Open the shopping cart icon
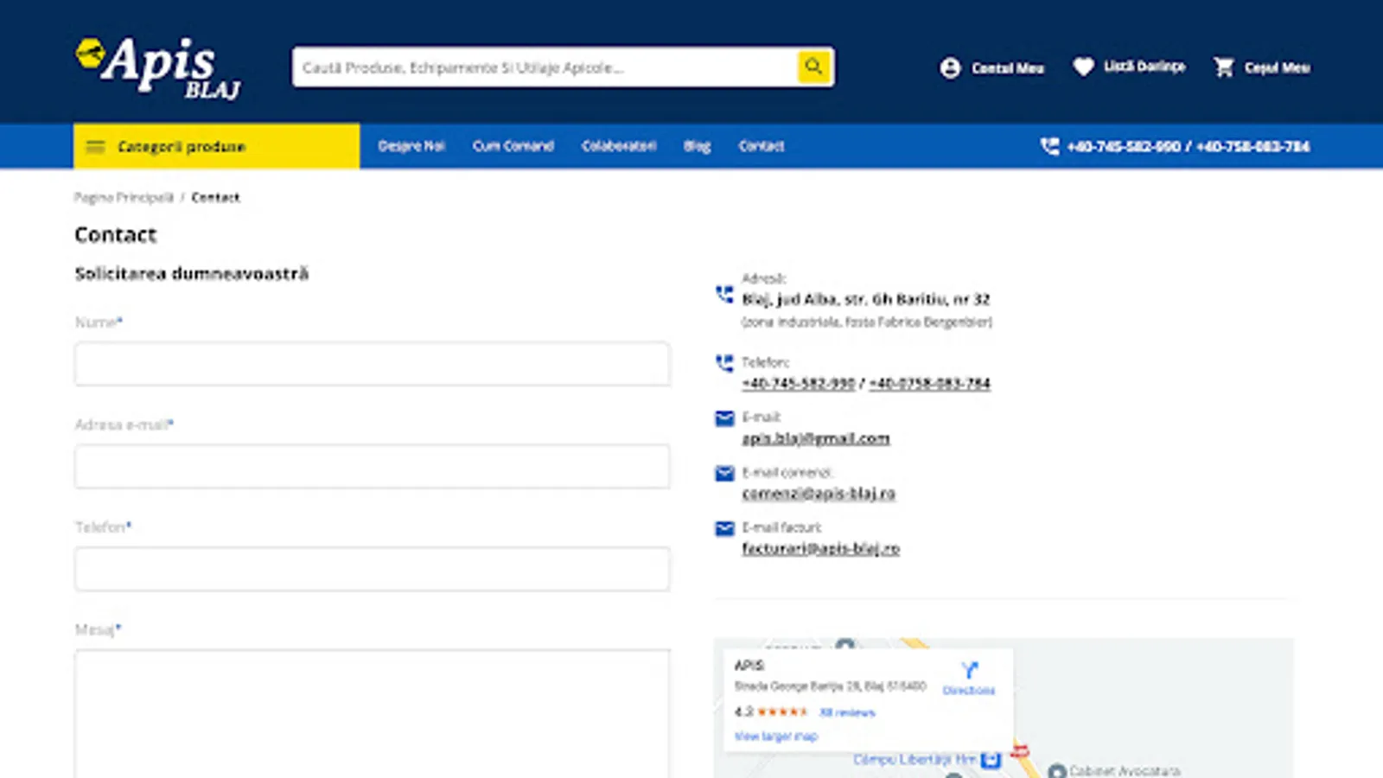The width and height of the screenshot is (1383, 778). point(1224,67)
